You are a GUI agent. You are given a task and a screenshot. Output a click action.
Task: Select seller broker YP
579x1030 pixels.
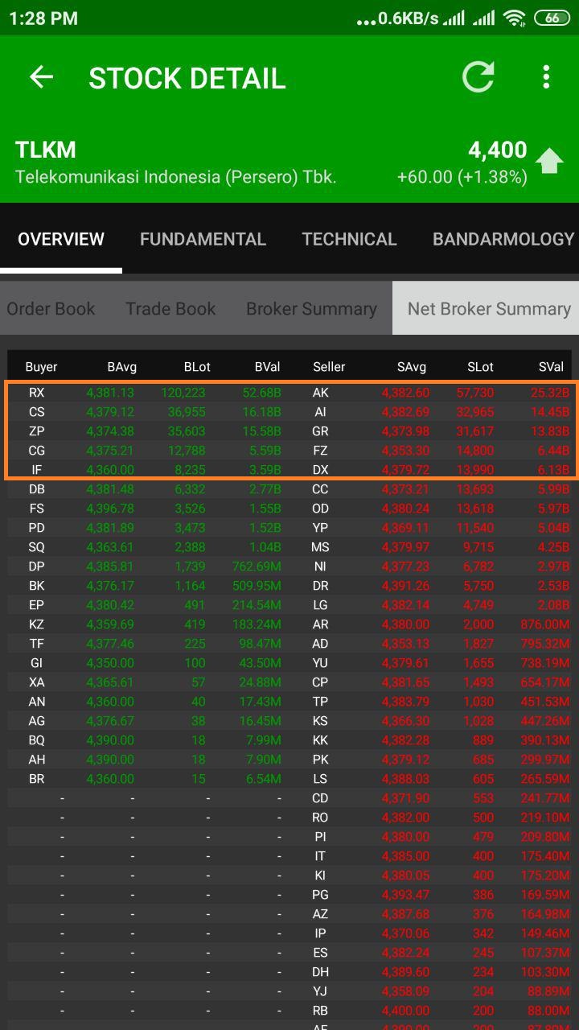click(320, 528)
